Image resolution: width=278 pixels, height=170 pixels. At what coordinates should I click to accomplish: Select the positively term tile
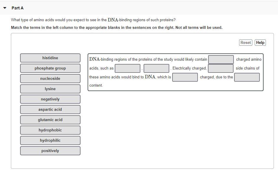click(50, 151)
